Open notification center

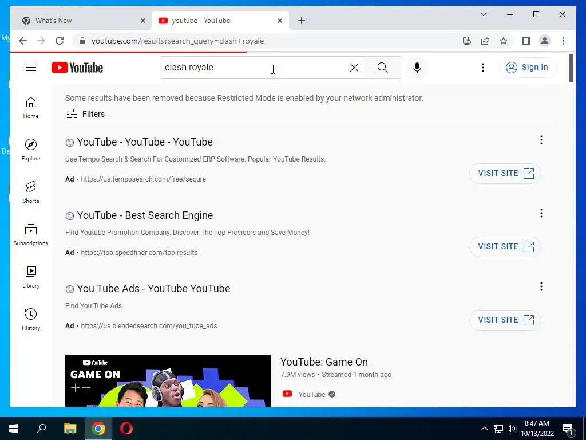point(568,429)
